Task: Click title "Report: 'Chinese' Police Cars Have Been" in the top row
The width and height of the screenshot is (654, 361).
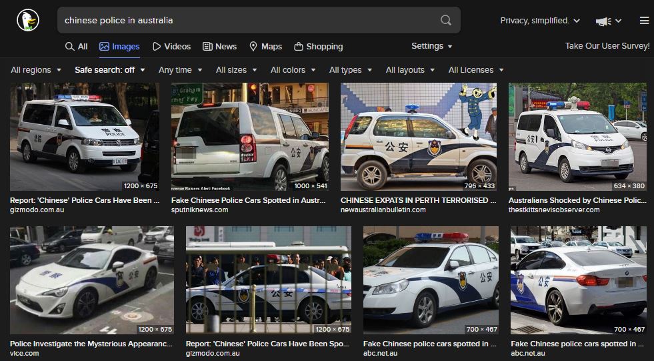Action: 85,200
